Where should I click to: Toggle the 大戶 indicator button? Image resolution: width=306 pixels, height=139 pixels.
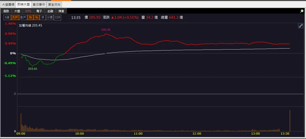click(15, 18)
